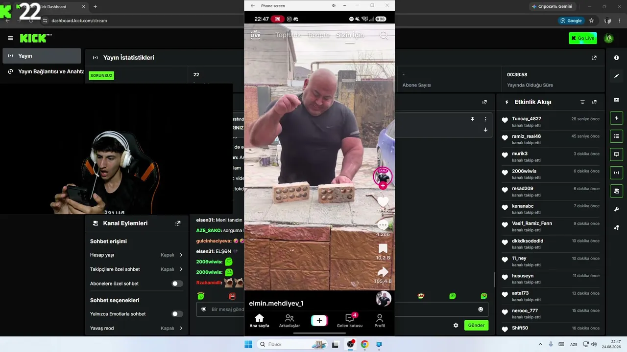The image size is (627, 352).
Task: Open the Etkinlik Akışı filter icon
Action: coord(582,102)
